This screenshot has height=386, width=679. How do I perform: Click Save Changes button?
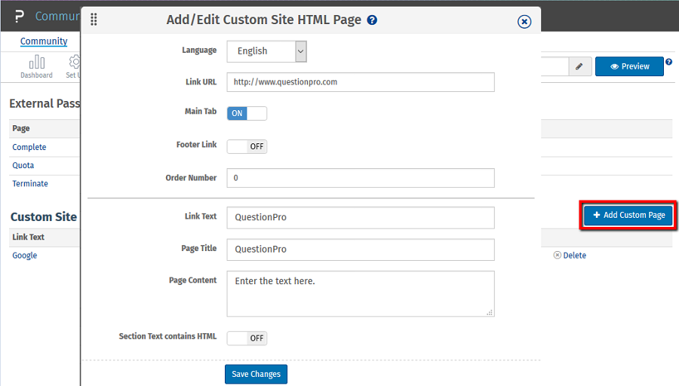[256, 374]
